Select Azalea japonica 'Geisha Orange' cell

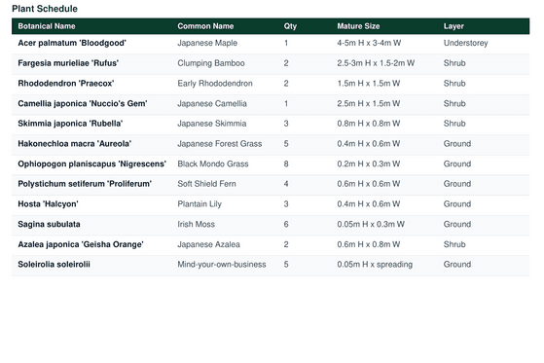click(81, 244)
